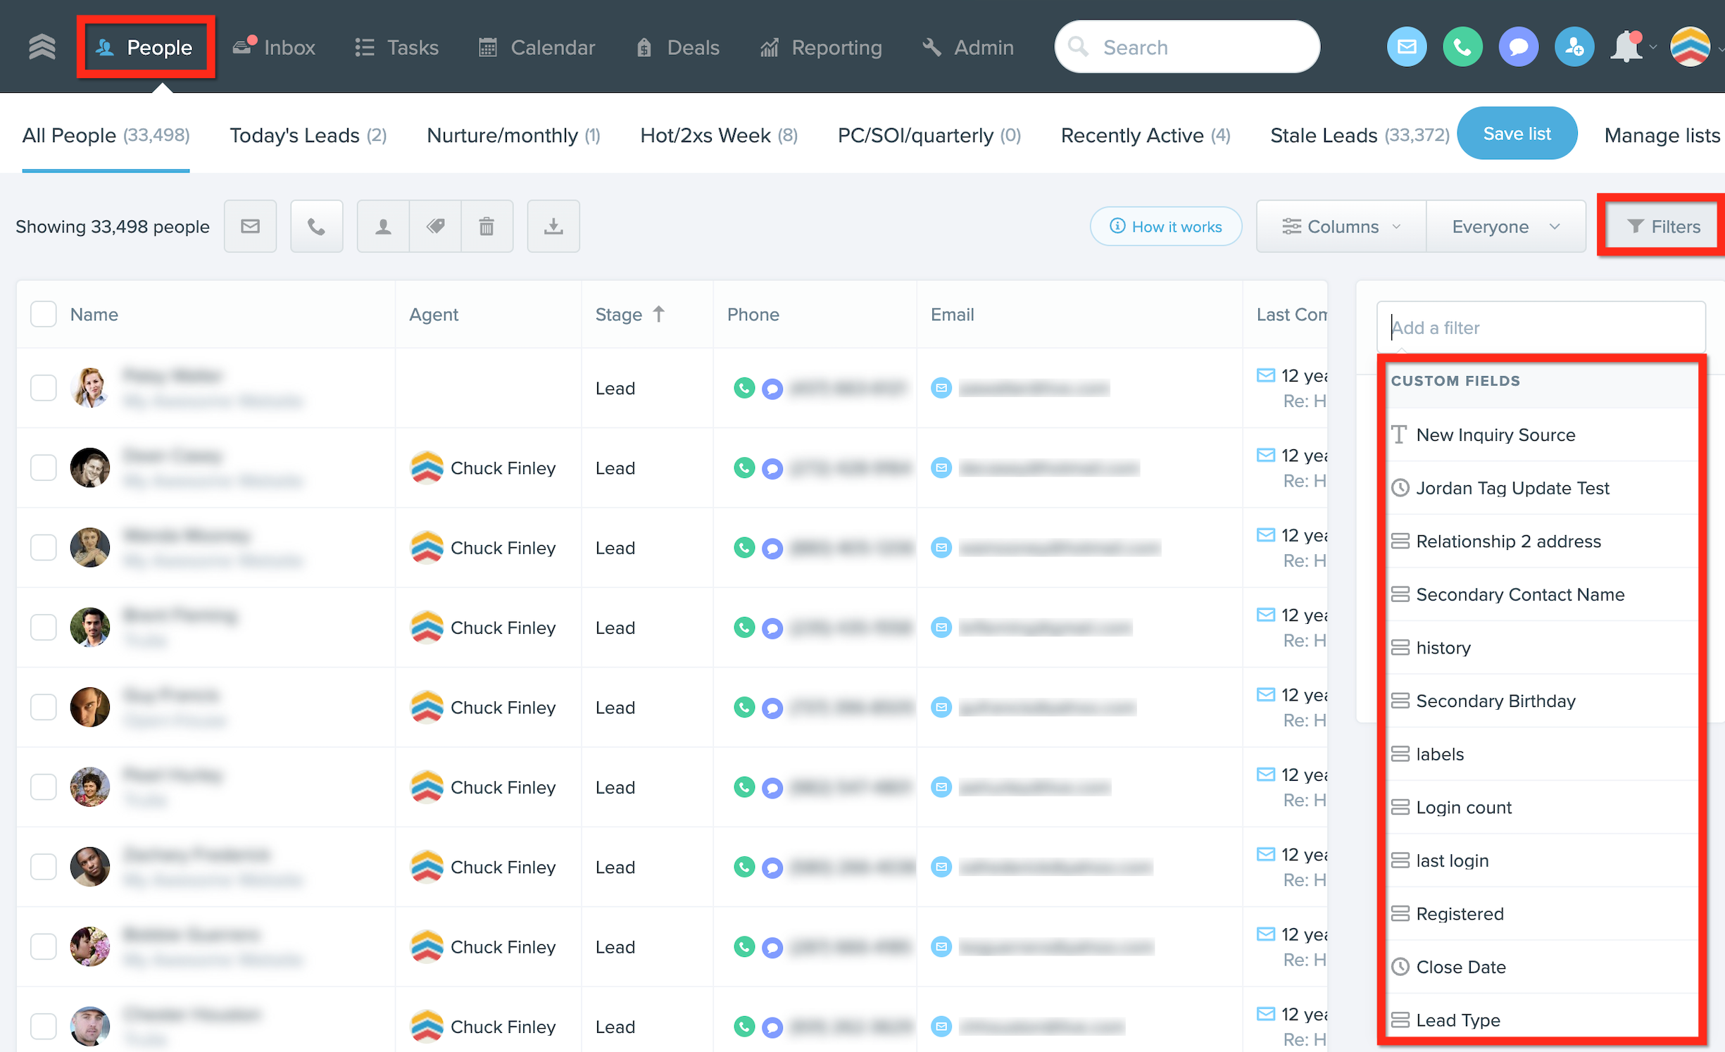
Task: Click the bulk email envelope toolbar icon
Action: click(x=250, y=226)
